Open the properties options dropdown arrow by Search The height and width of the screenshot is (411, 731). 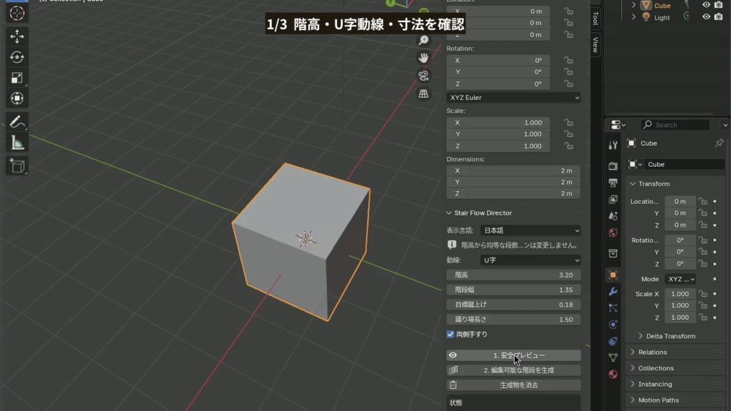pos(725,125)
